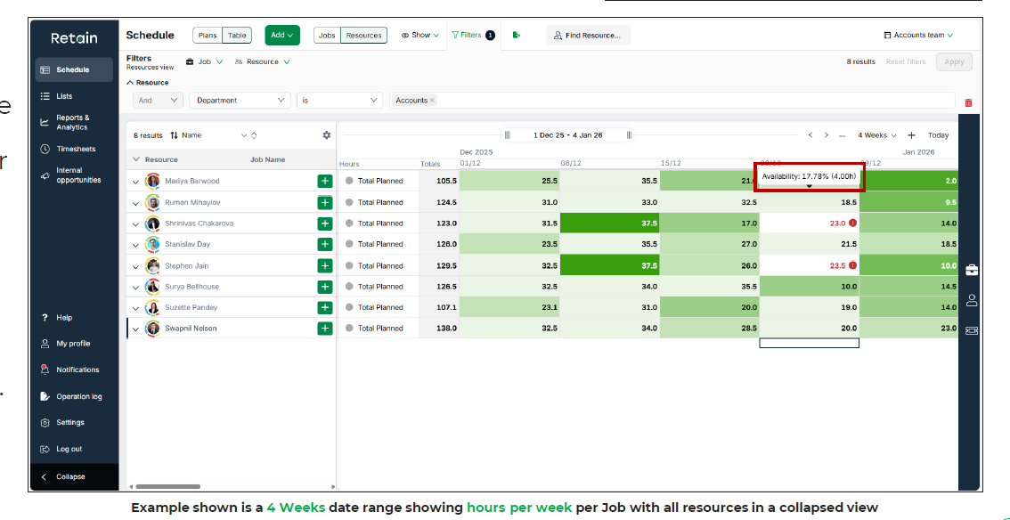Open Reports & Analytics
Image resolution: width=1010 pixels, height=520 pixels.
[74, 121]
